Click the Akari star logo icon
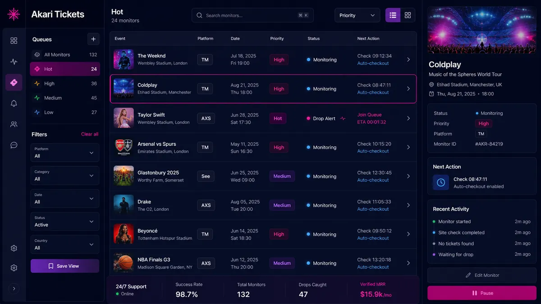The height and width of the screenshot is (304, 541). click(x=14, y=14)
